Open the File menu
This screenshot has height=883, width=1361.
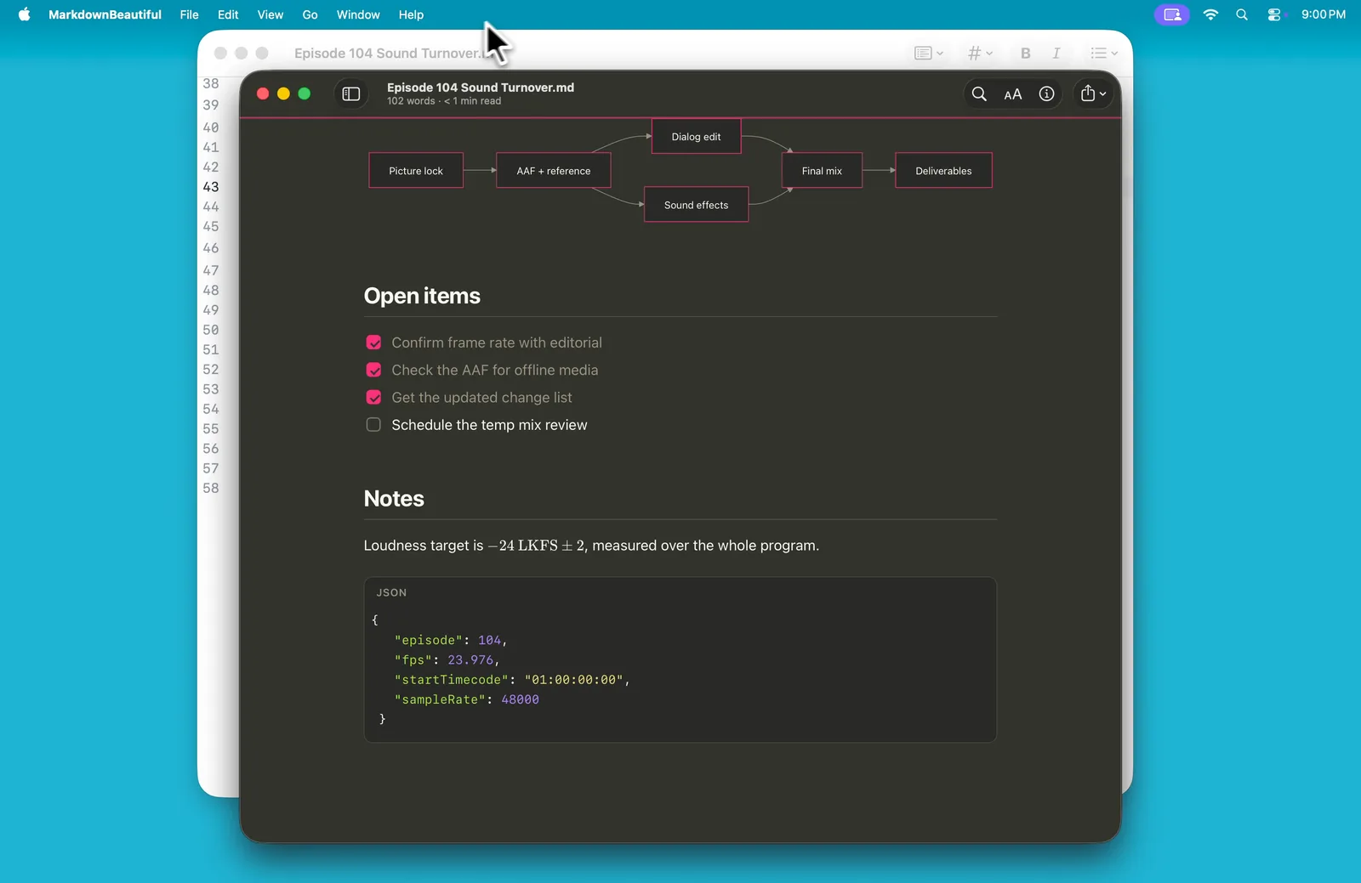(189, 14)
